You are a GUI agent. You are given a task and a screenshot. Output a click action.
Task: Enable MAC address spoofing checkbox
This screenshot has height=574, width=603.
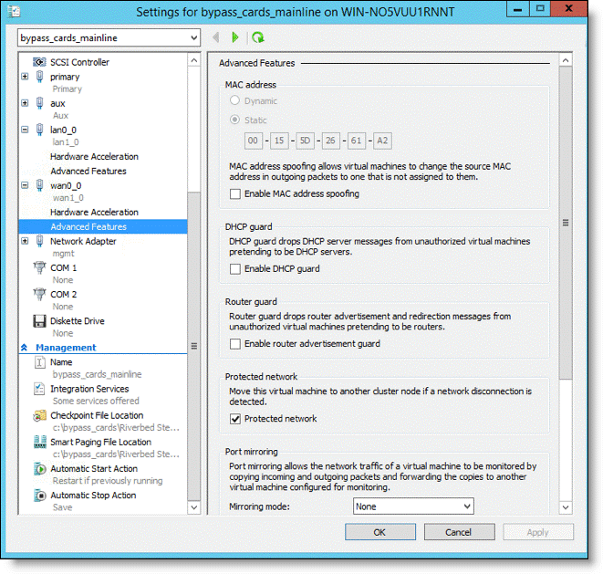(x=235, y=193)
